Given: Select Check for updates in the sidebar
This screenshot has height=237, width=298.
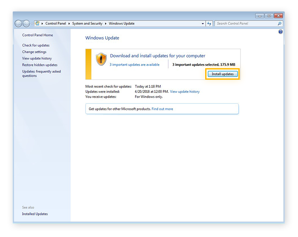Looking at the screenshot, I should (x=36, y=45).
